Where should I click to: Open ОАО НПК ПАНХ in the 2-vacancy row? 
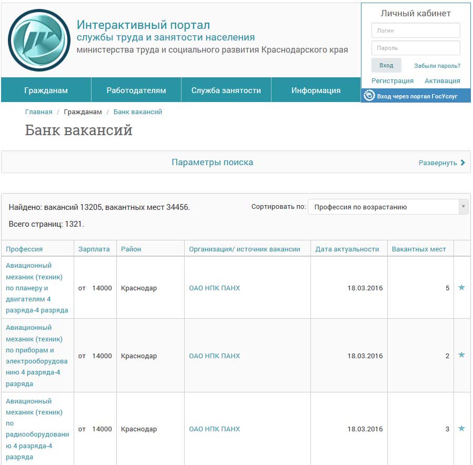point(215,356)
